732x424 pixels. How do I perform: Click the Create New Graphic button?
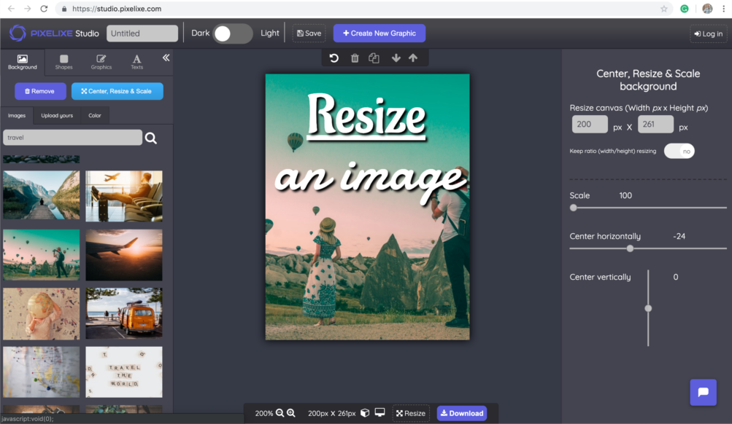coord(379,33)
